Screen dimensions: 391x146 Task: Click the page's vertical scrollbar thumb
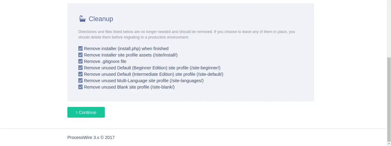[389, 99]
